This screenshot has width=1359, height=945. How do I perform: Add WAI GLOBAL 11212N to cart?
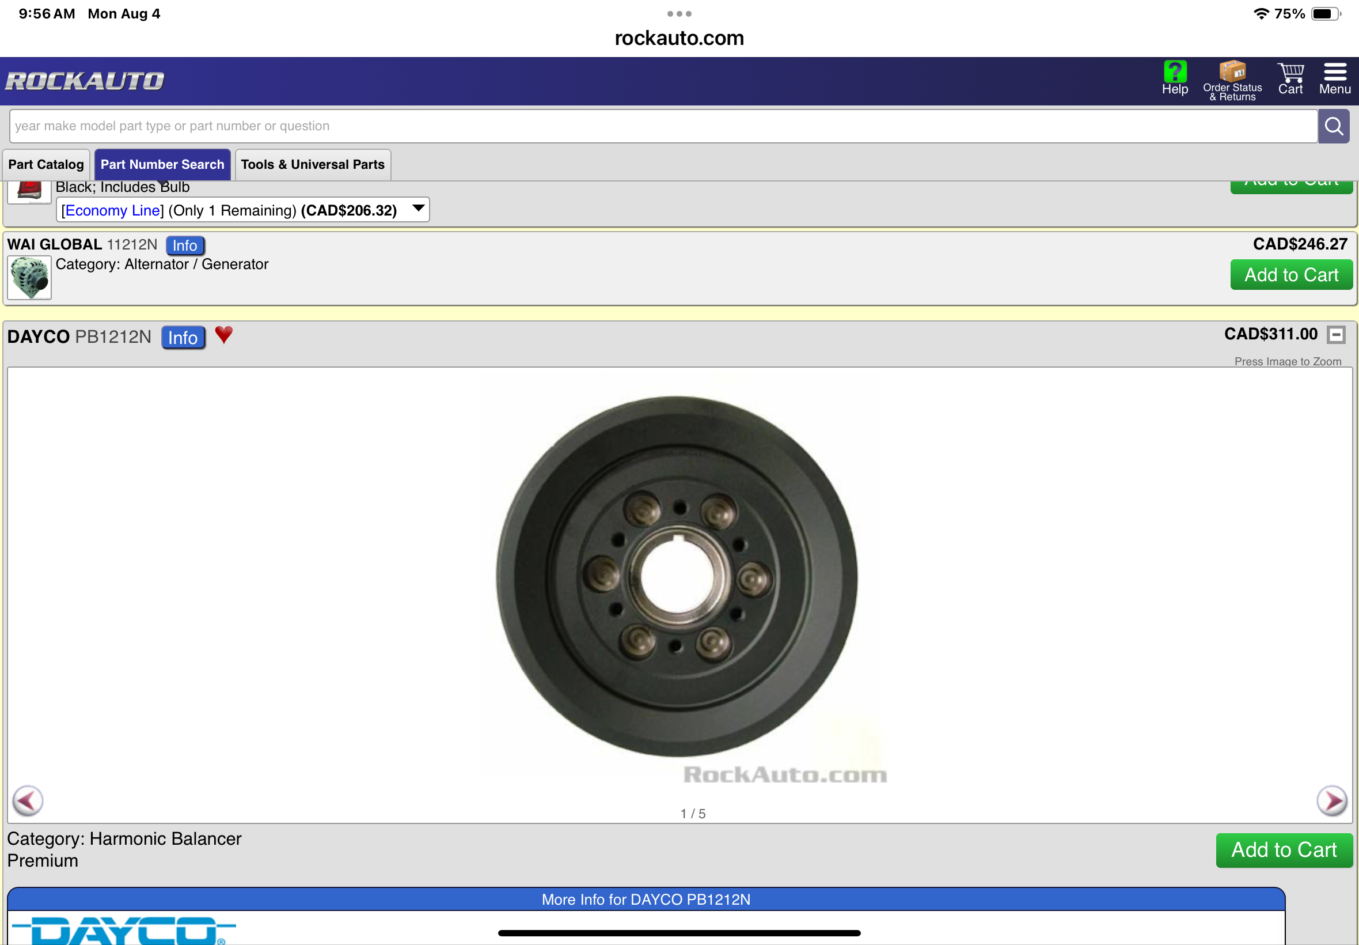1291,275
